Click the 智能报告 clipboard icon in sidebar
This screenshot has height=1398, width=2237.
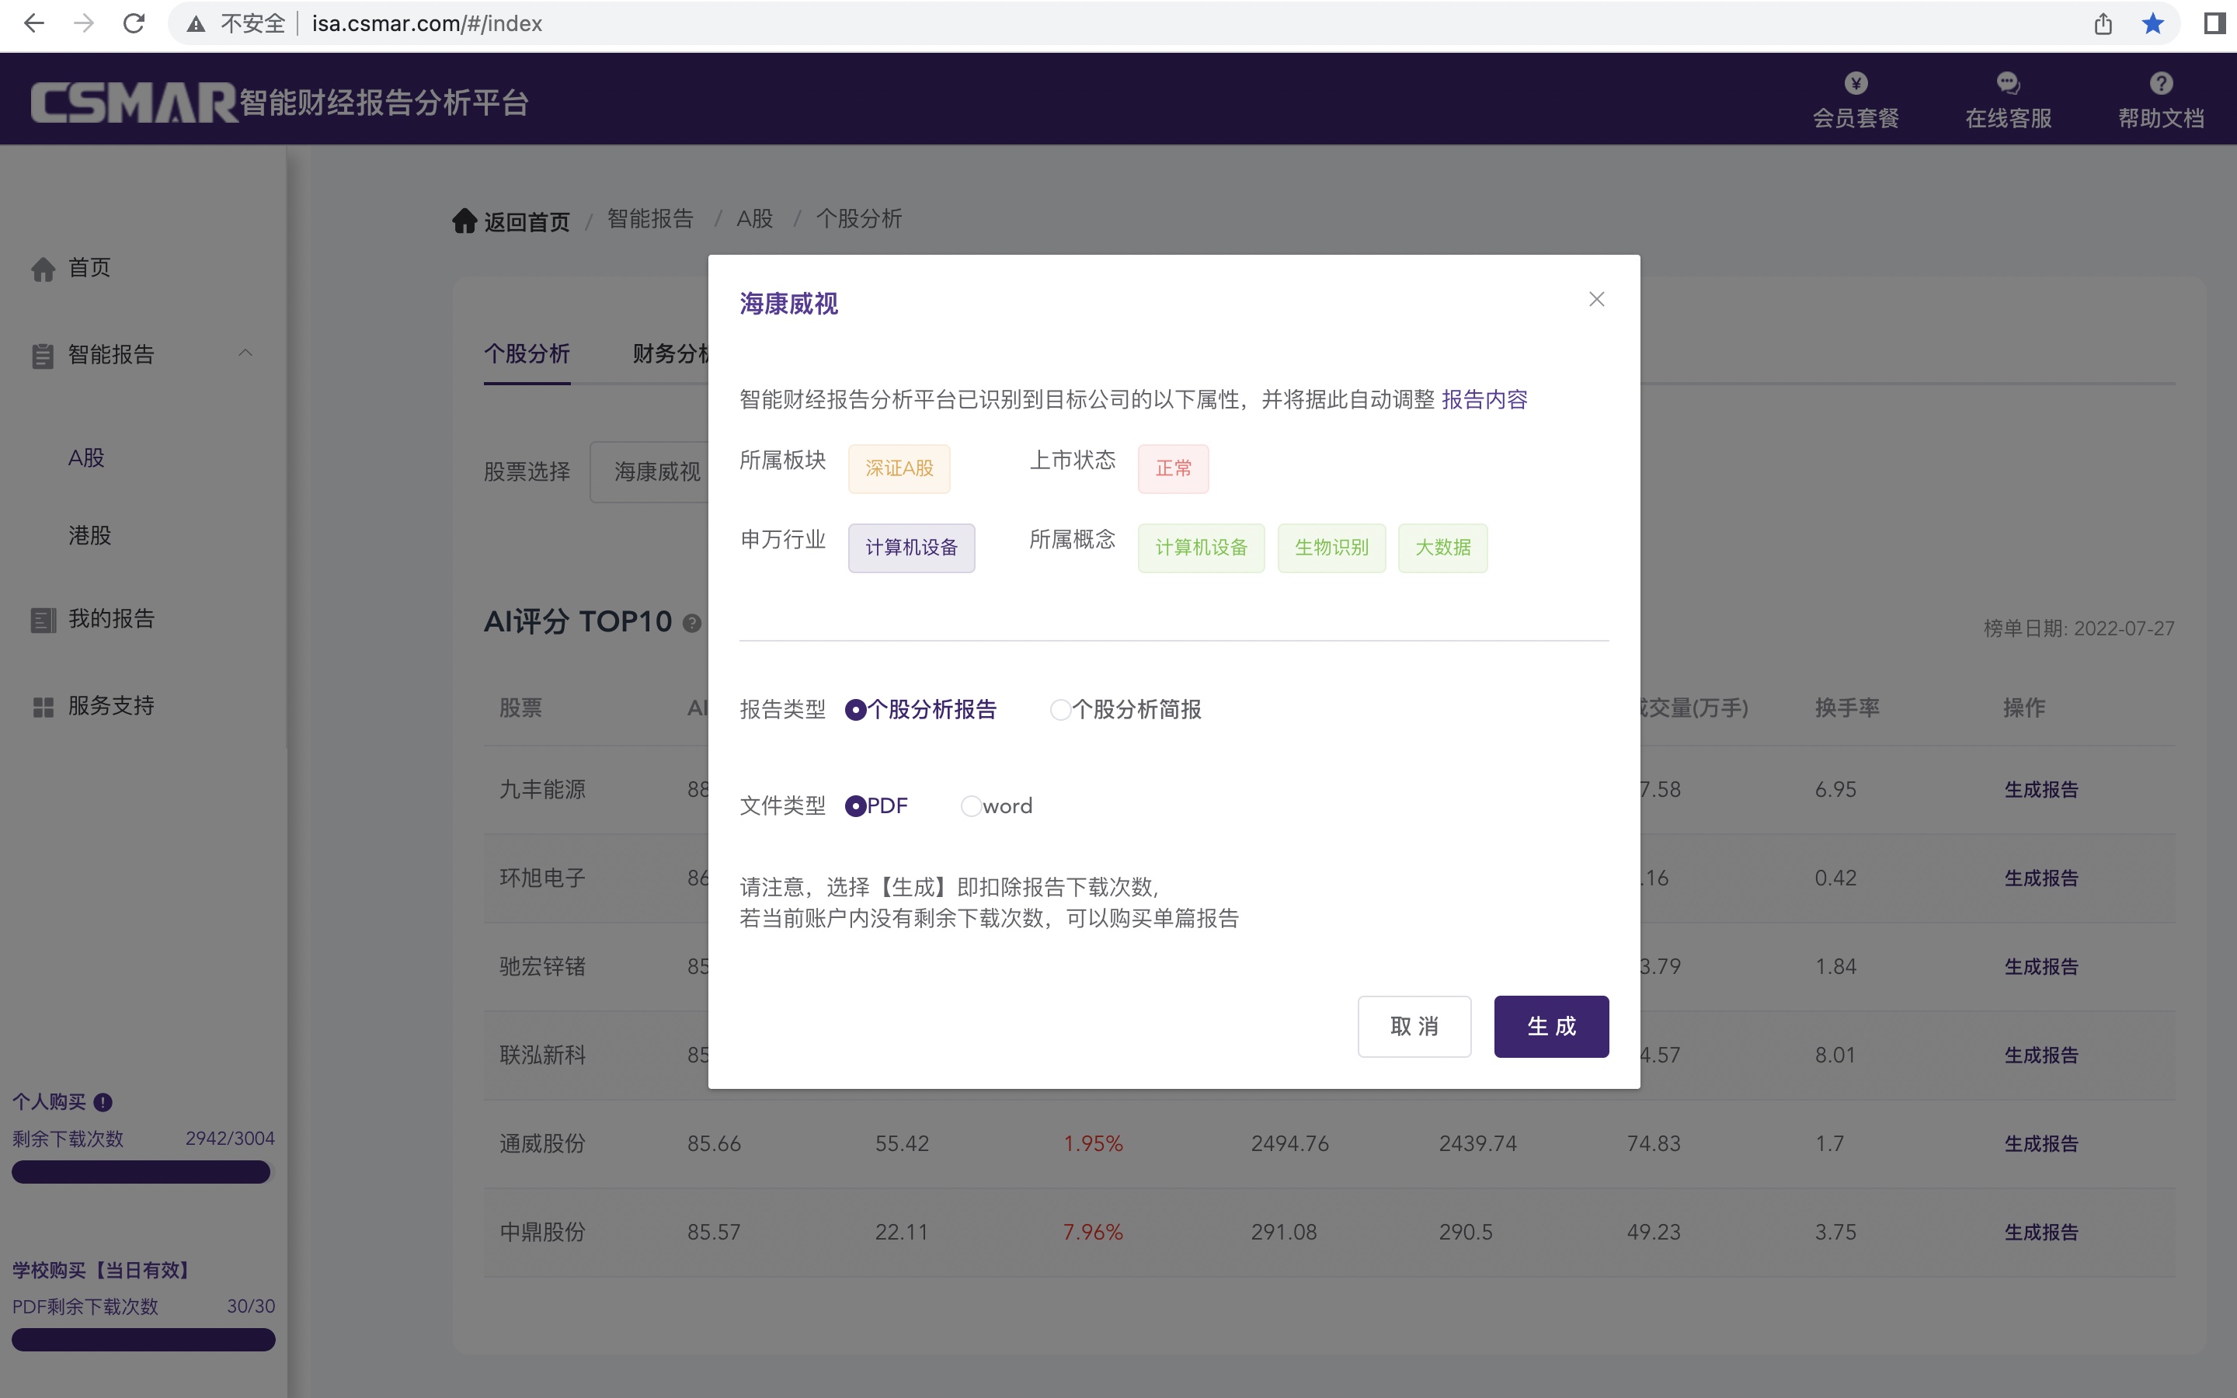[x=43, y=356]
